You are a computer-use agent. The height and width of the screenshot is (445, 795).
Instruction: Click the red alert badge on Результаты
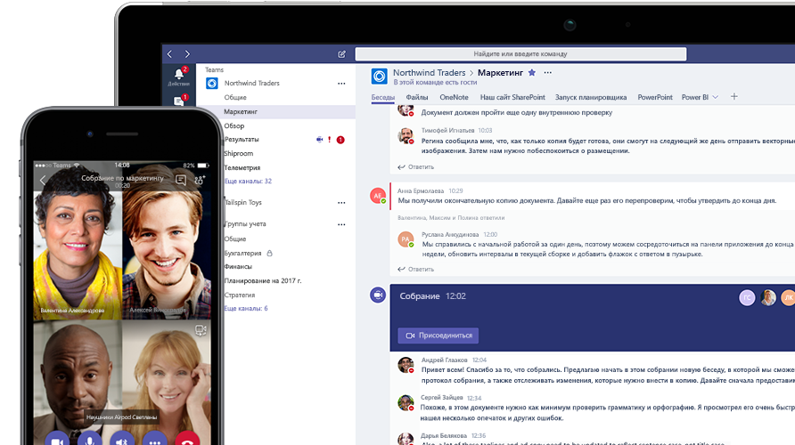[x=340, y=140]
